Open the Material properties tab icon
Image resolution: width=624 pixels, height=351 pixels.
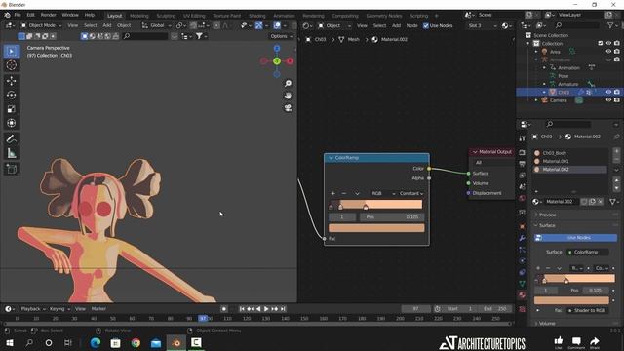click(523, 294)
